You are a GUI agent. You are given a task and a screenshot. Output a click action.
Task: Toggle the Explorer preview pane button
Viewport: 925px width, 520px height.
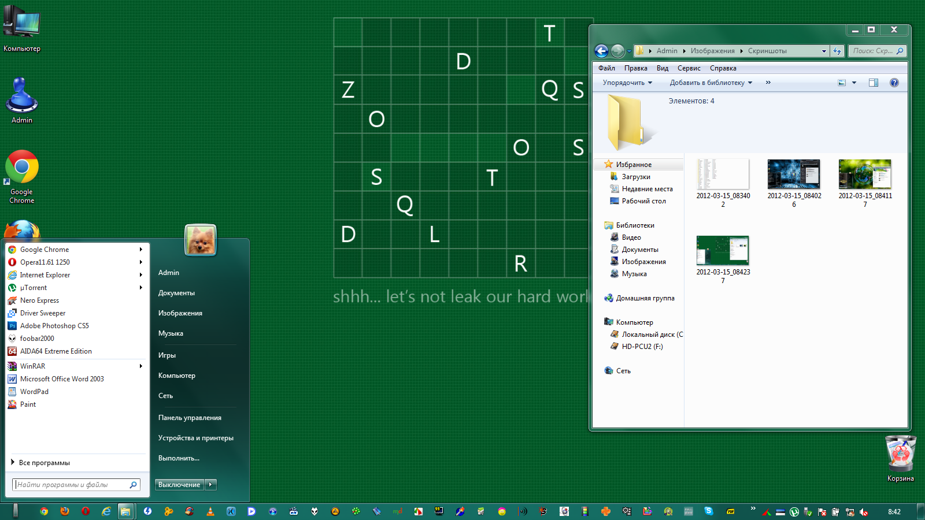[x=873, y=83]
